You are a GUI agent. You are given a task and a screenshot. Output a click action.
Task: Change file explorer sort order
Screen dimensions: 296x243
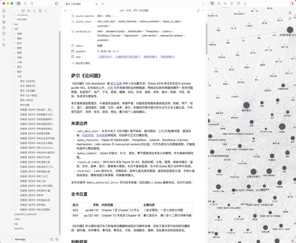click(34, 11)
